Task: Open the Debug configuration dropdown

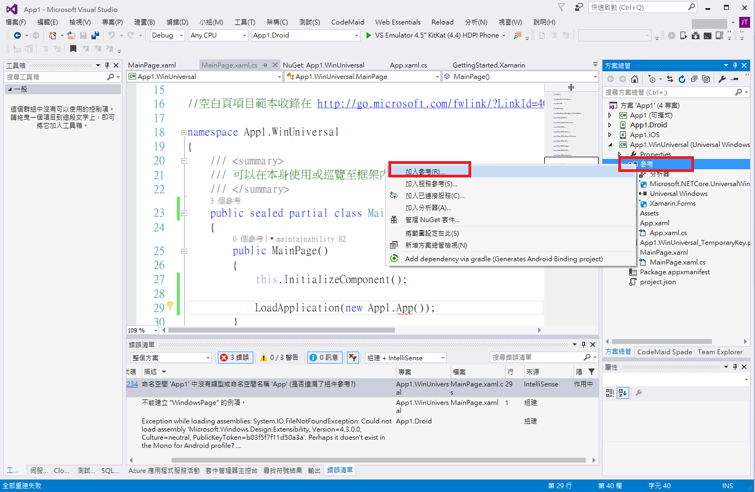Action: [x=167, y=35]
